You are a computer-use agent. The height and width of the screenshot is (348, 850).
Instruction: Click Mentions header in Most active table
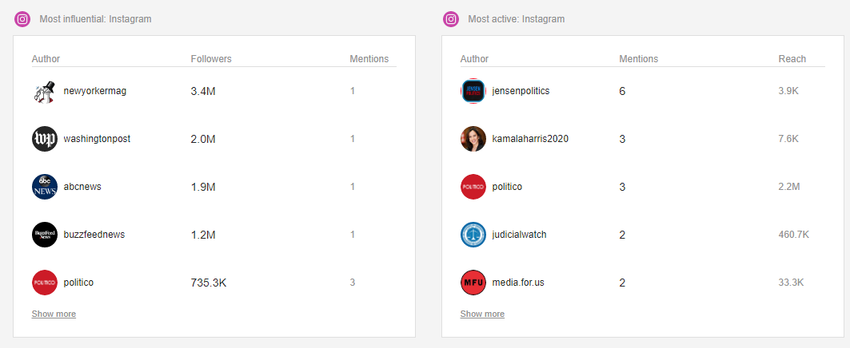tap(639, 59)
